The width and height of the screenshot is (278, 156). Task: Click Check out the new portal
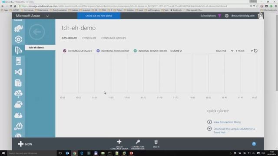99,16
